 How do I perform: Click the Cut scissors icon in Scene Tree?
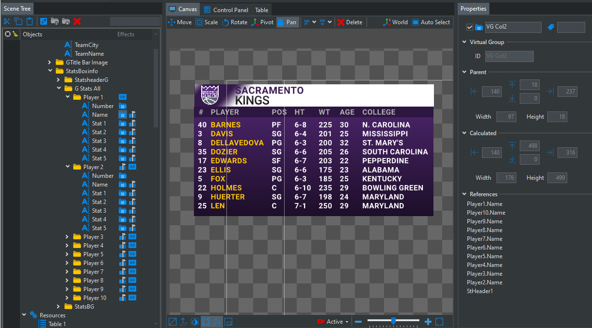(x=7, y=21)
